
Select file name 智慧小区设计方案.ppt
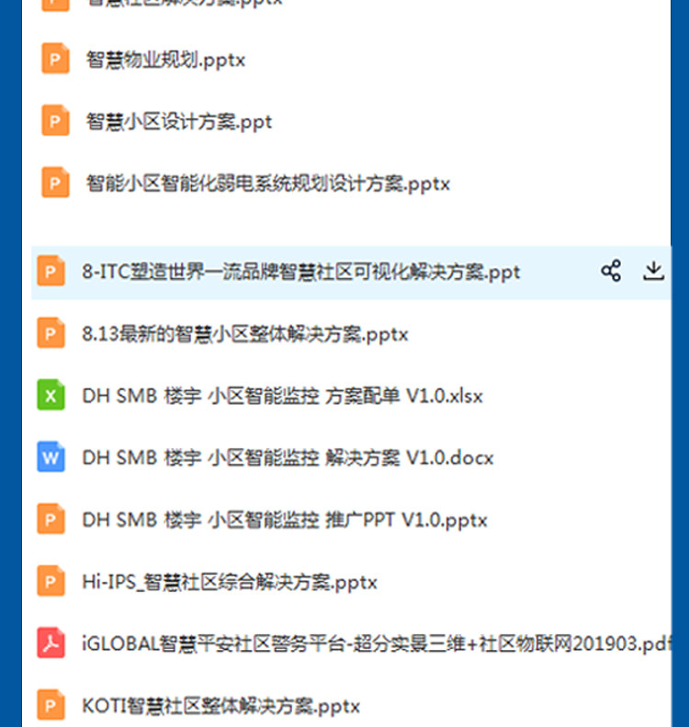point(179,122)
